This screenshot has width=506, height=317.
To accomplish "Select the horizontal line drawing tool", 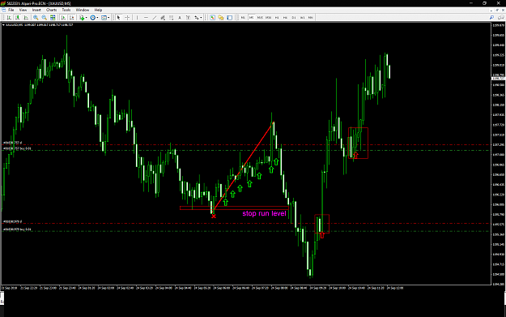I will click(146, 18).
